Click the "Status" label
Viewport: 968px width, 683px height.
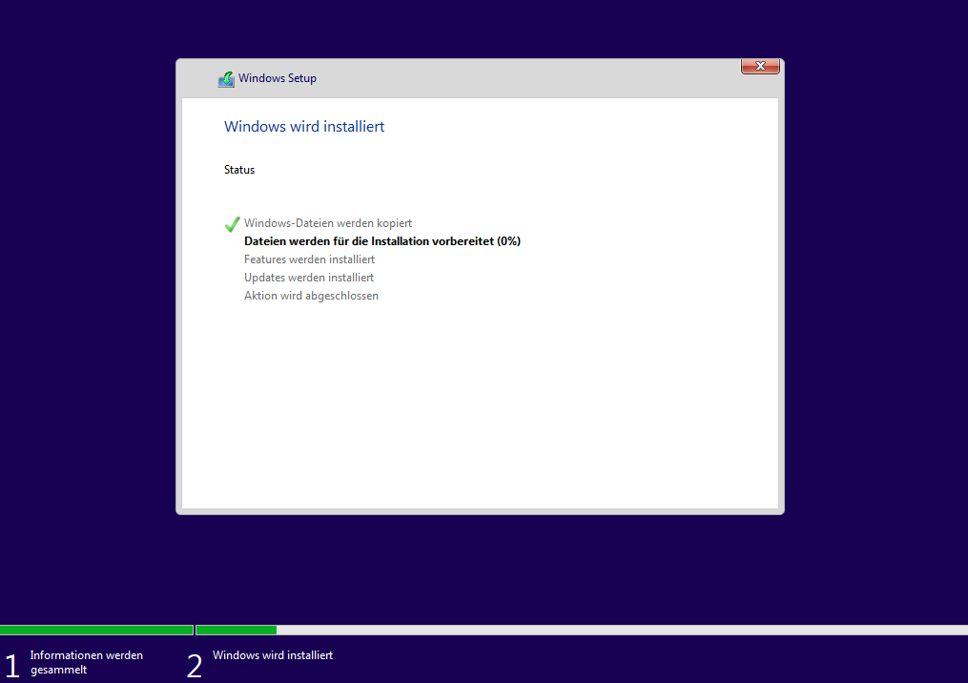[x=239, y=170]
